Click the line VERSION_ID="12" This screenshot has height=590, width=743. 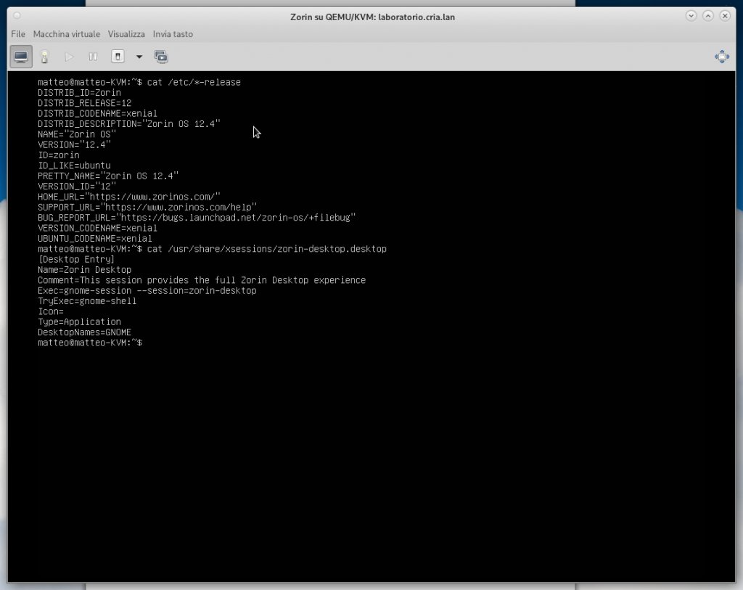[x=77, y=187]
